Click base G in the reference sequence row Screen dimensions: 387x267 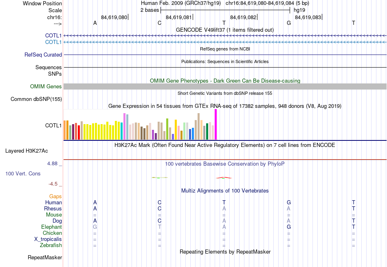[289, 23]
